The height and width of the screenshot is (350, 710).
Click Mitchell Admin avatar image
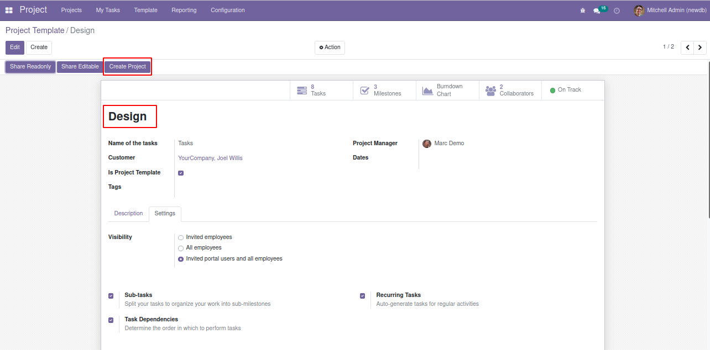tap(639, 10)
